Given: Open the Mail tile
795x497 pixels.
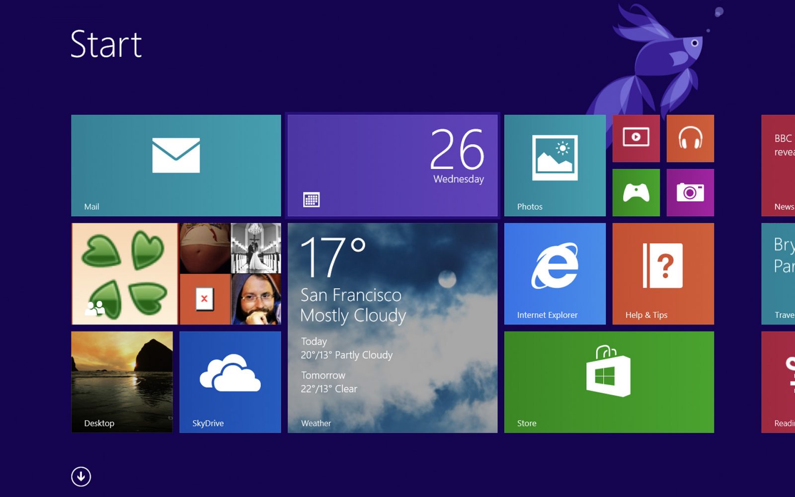Looking at the screenshot, I should [176, 166].
